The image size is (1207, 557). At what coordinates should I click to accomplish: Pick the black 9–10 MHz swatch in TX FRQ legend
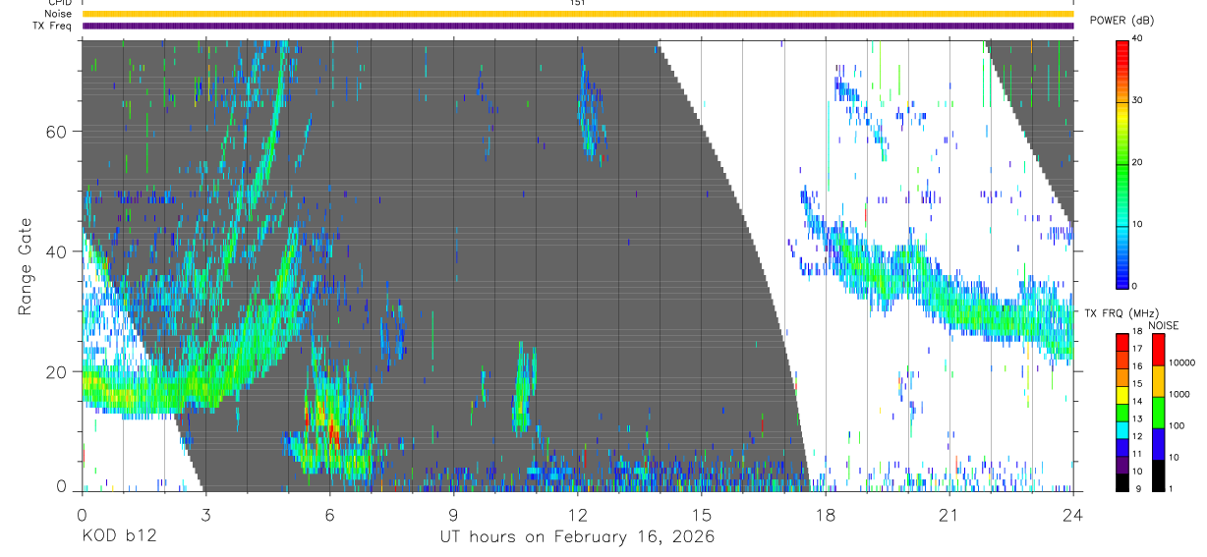[x=1121, y=481]
